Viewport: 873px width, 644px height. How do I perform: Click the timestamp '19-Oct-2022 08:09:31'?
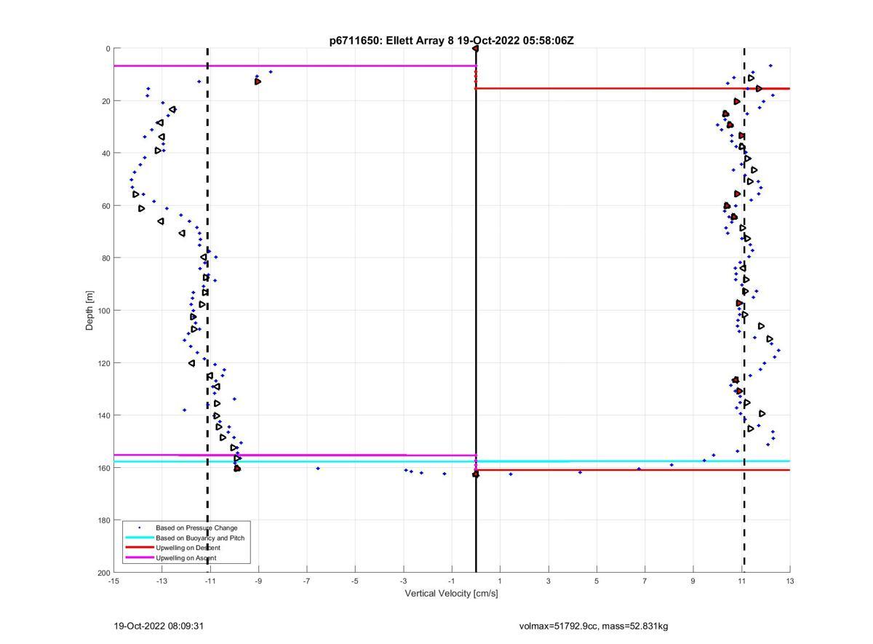tap(158, 626)
